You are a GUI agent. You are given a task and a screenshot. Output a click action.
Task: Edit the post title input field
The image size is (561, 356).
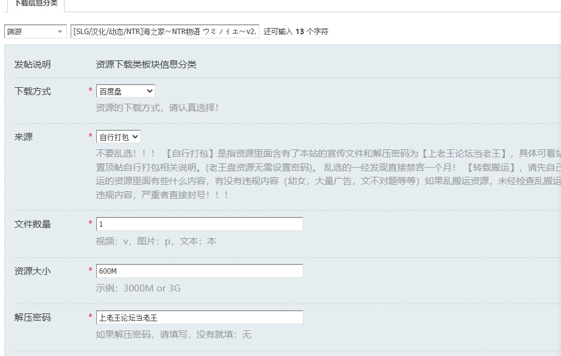point(165,32)
